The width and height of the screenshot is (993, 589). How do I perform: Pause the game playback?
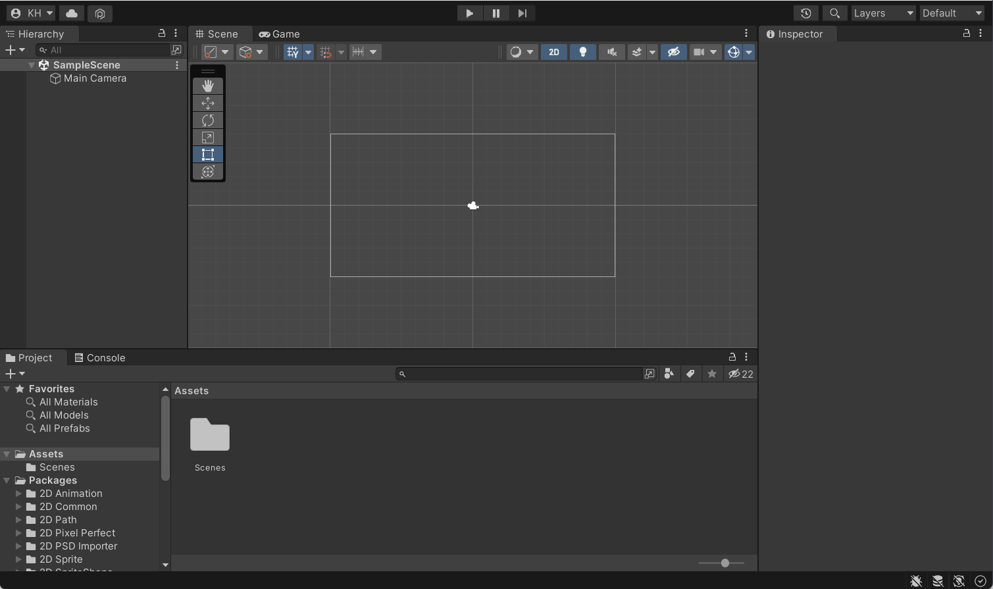496,13
